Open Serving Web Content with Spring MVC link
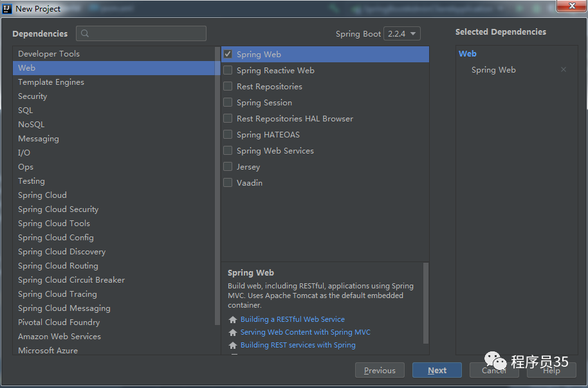Screen dimensions: 588x388 click(x=305, y=332)
